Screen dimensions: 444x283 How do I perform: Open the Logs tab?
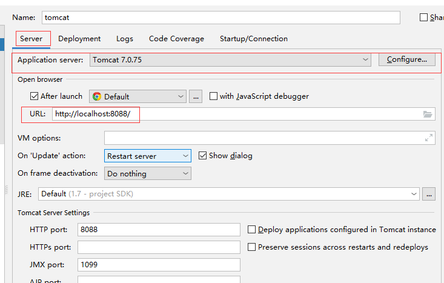[125, 39]
